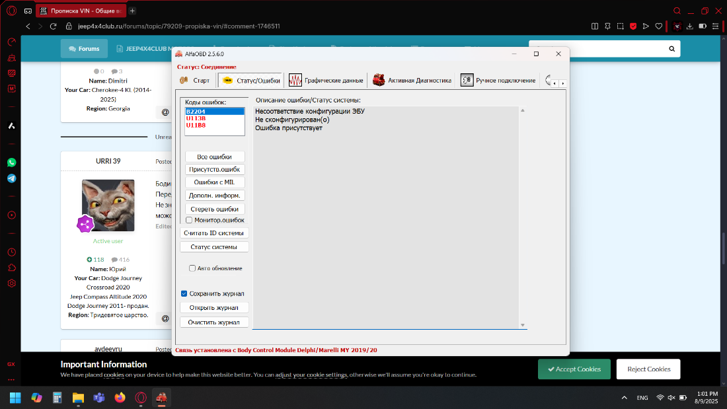Select error code B2204
The width and height of the screenshot is (727, 409).
pos(215,111)
